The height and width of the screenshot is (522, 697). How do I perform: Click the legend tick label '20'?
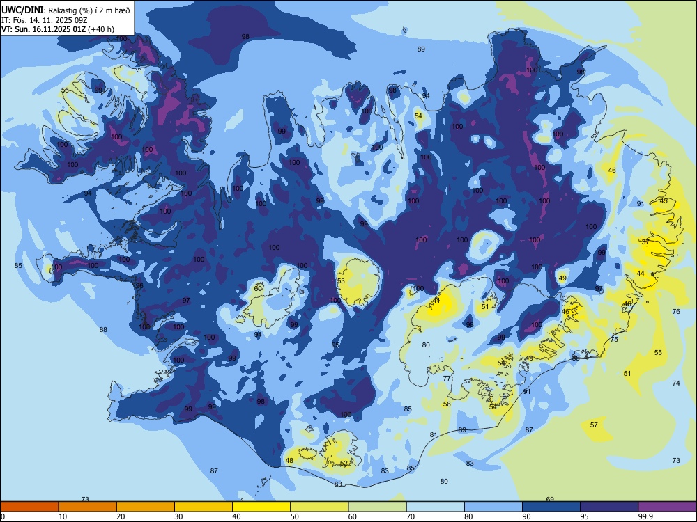tap(121, 516)
